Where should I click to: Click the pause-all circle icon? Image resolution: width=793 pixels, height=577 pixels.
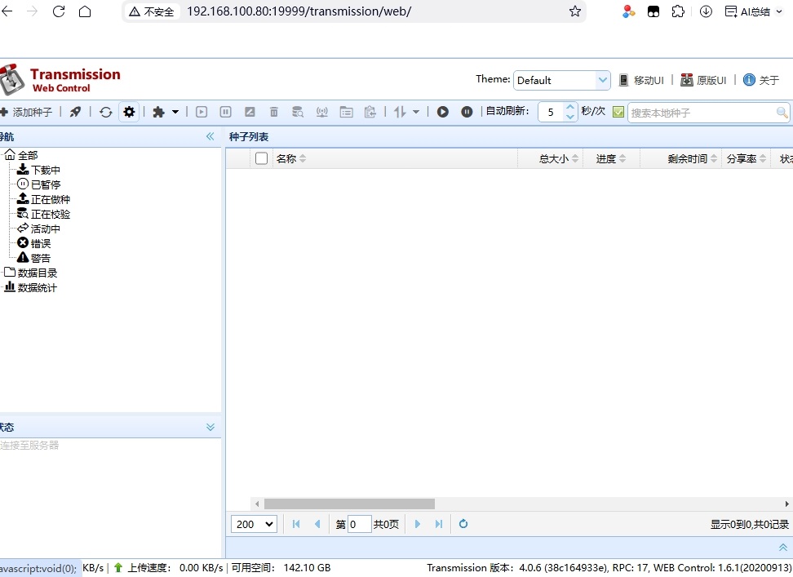(467, 112)
